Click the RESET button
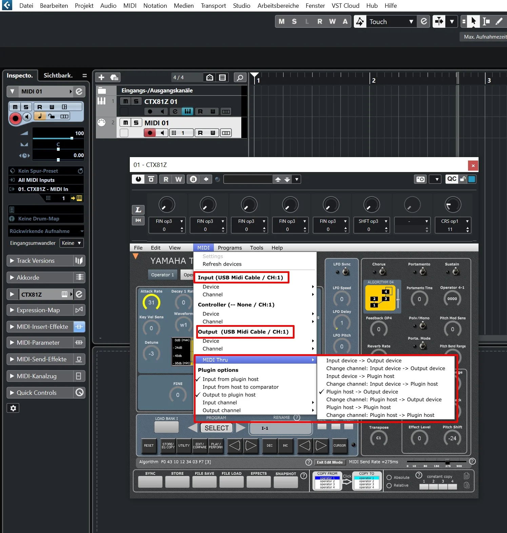507x533 pixels. pos(149,446)
